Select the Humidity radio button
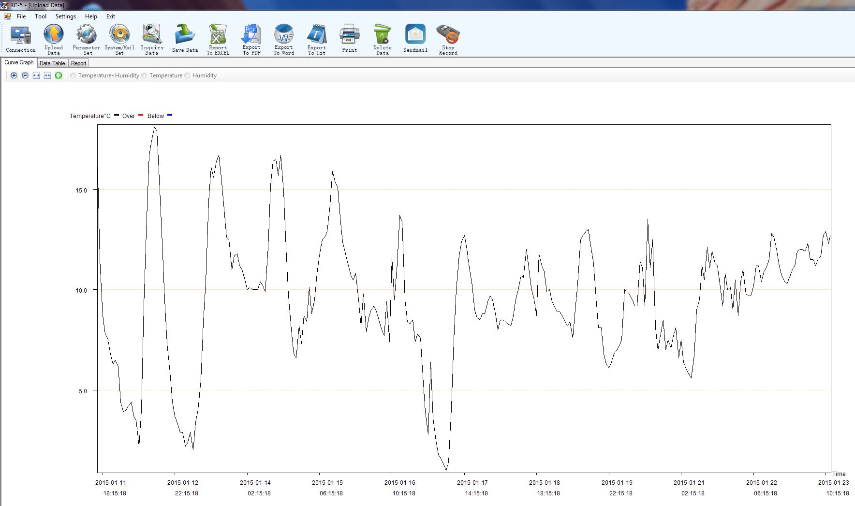 (x=187, y=75)
